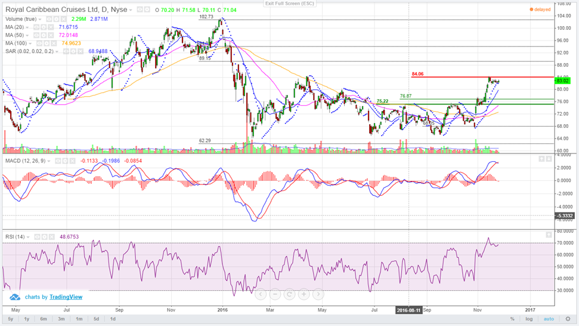Select the 1y time range

tap(27, 319)
